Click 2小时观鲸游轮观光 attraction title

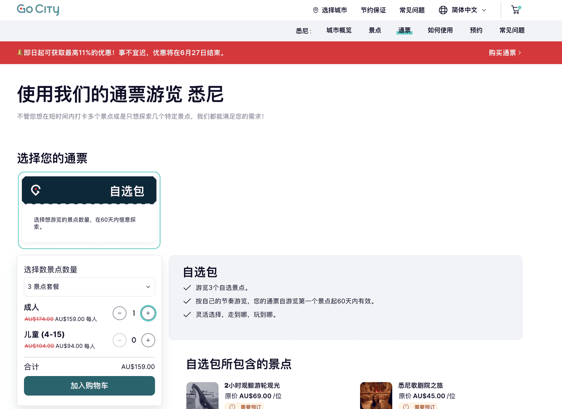[x=252, y=385]
